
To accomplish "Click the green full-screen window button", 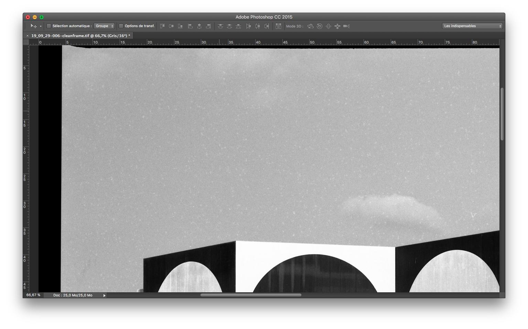I will coord(42,17).
